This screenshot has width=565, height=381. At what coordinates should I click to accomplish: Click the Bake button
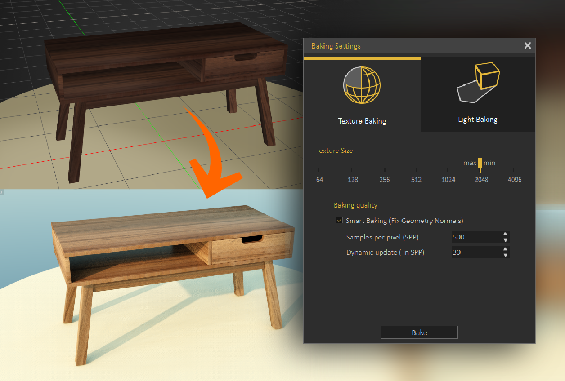tap(419, 332)
